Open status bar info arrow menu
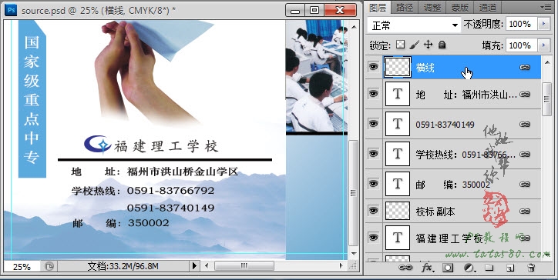The image size is (558, 280). (194, 265)
